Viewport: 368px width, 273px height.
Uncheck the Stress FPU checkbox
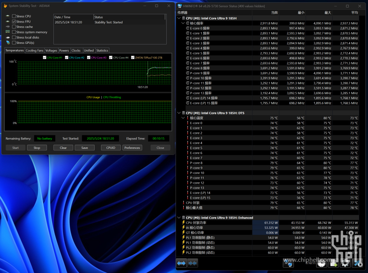14,21
